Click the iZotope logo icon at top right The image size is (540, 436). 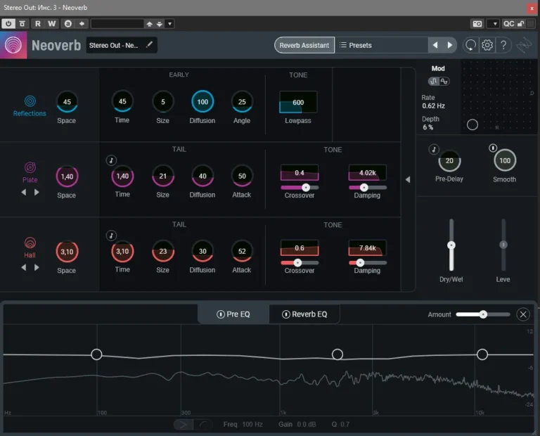pyautogui.click(x=524, y=45)
